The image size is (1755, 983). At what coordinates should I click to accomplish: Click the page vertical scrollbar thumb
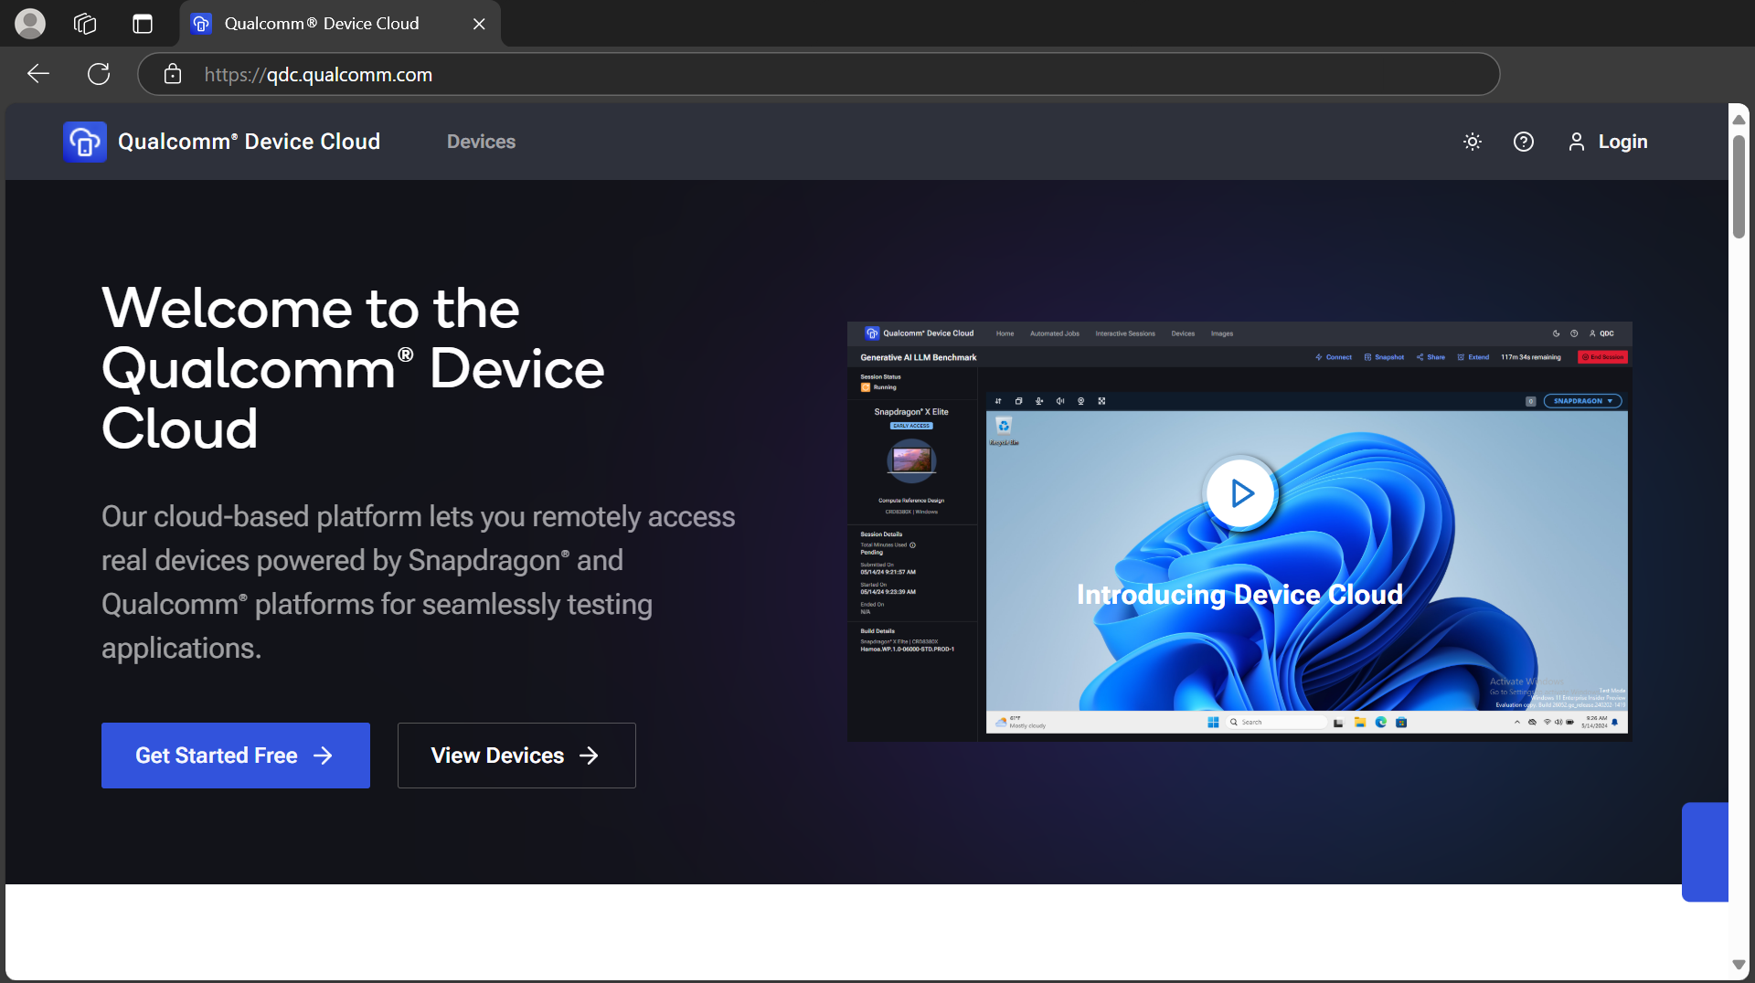pos(1739,186)
